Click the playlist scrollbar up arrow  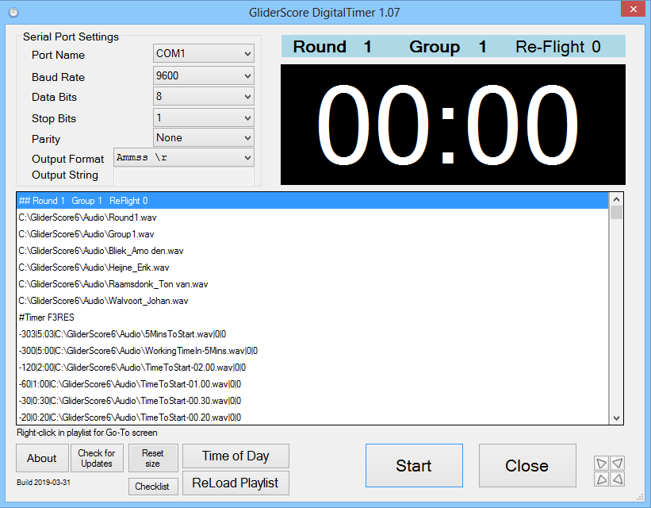[616, 199]
